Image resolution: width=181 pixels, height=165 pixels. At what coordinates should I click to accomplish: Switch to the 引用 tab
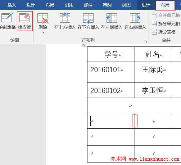[69, 5]
